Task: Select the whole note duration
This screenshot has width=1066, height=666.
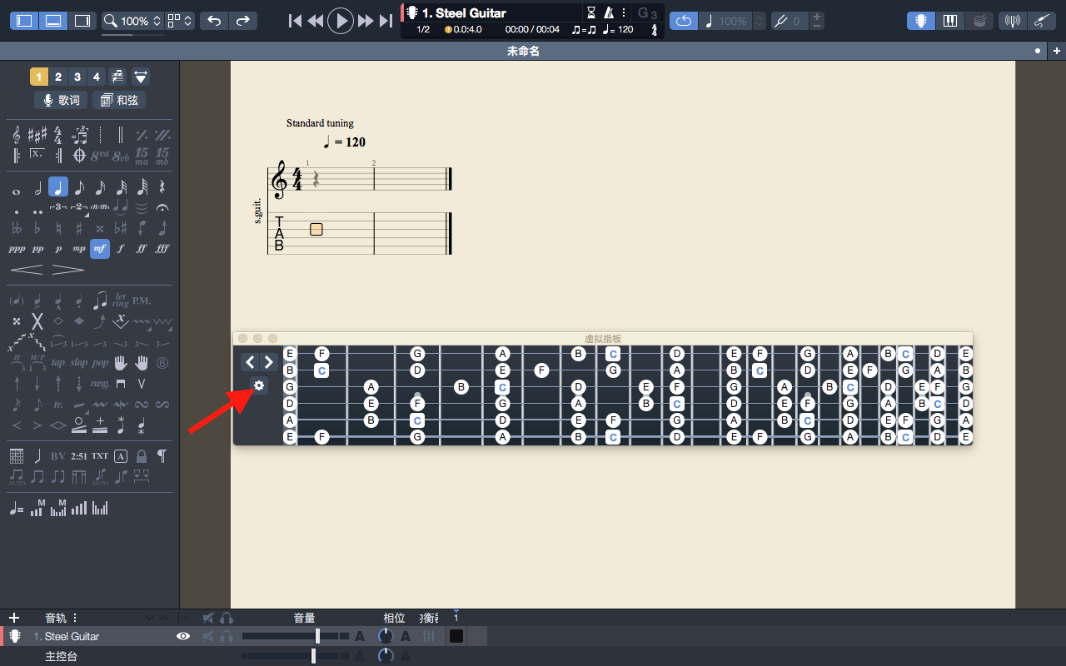Action: tap(16, 189)
